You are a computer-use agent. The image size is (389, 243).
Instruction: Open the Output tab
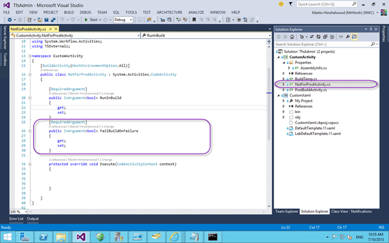point(33,219)
